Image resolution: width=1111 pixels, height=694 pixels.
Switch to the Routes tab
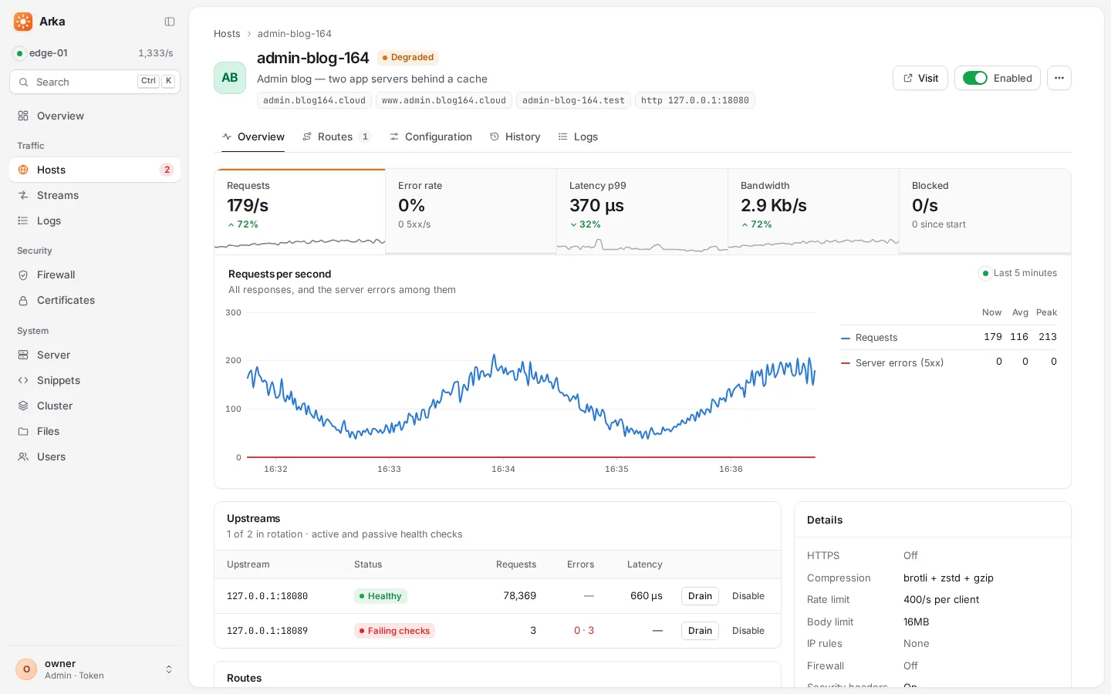[336, 136]
